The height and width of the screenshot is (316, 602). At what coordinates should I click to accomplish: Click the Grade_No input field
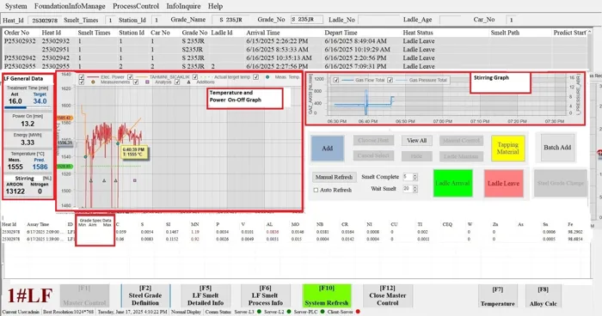click(306, 20)
